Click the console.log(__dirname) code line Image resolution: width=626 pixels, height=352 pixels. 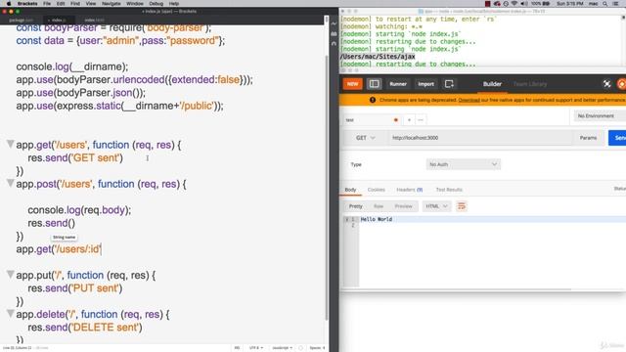click(72, 66)
